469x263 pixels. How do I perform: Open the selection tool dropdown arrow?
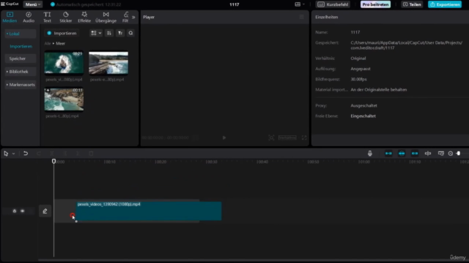point(13,154)
